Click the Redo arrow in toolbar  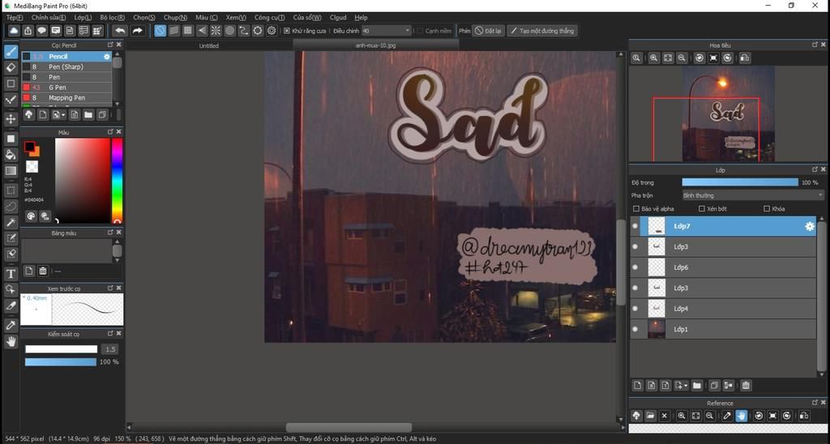[x=137, y=31]
